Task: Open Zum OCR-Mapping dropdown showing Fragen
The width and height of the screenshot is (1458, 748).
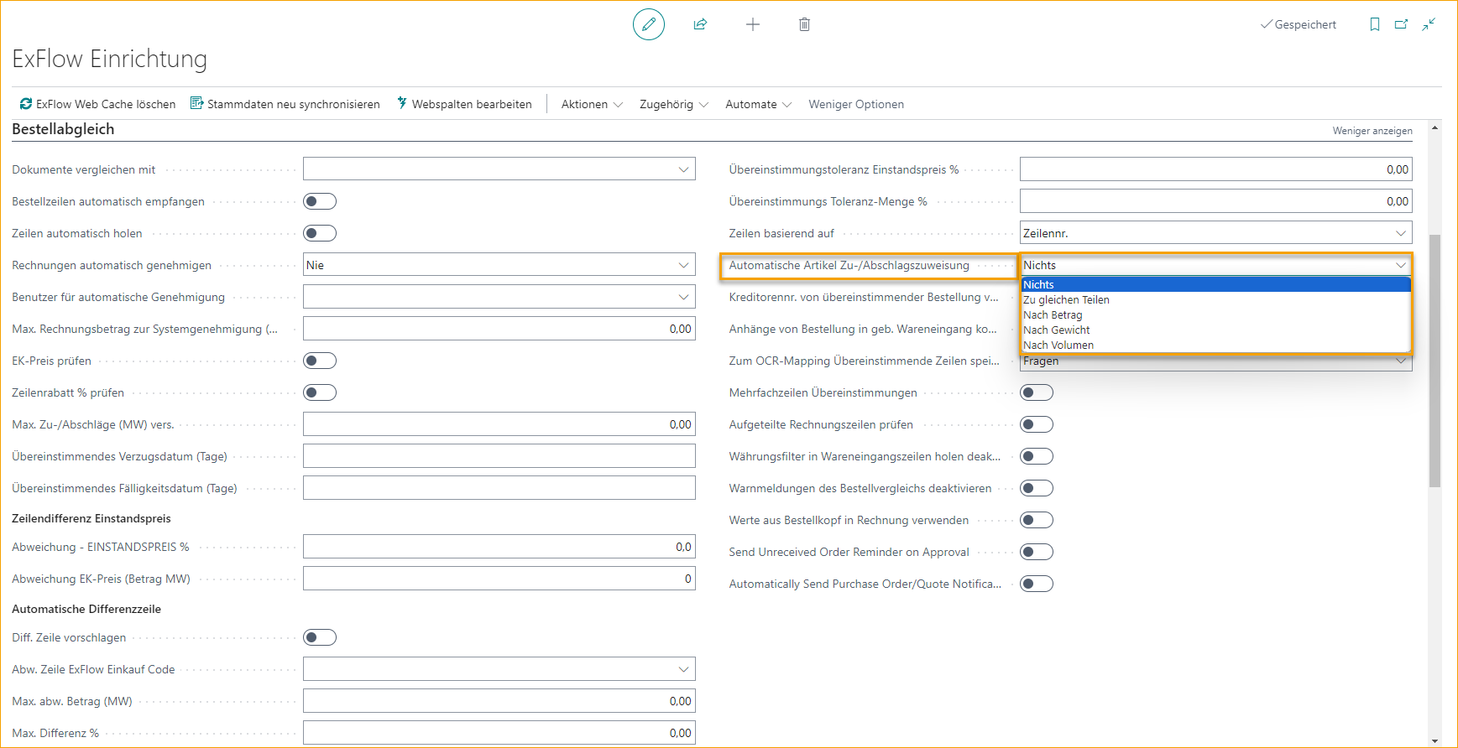Action: coord(1215,361)
